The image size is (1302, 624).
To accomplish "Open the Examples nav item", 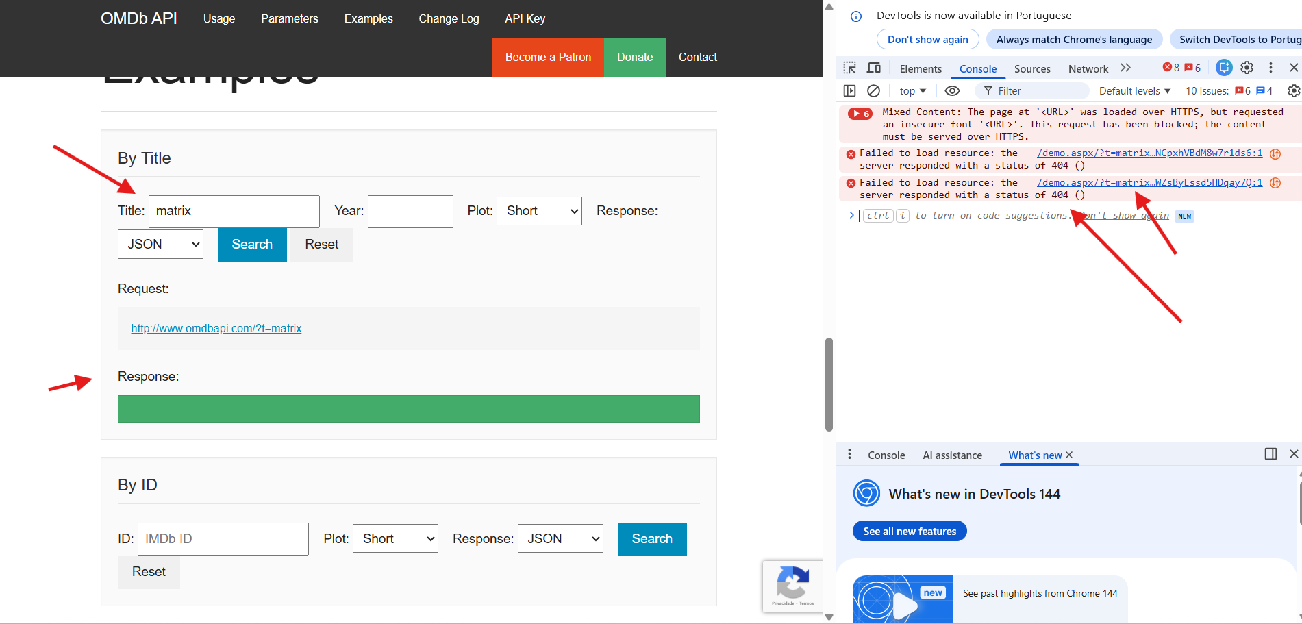I will [368, 18].
